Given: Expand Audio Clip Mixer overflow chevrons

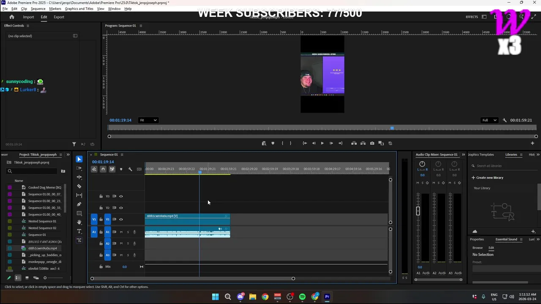Looking at the screenshot, I should tap(463, 155).
